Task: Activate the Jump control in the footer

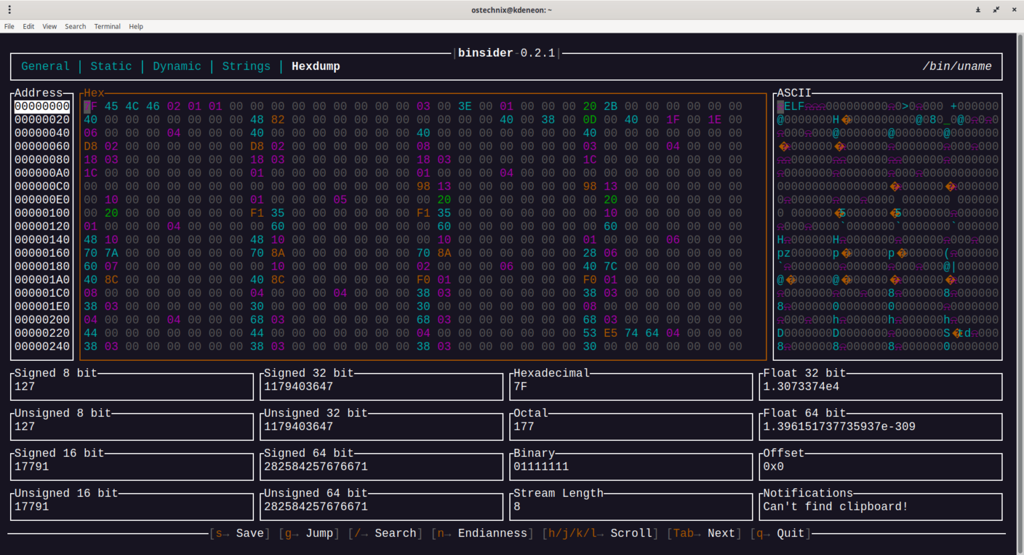Action: click(x=319, y=533)
